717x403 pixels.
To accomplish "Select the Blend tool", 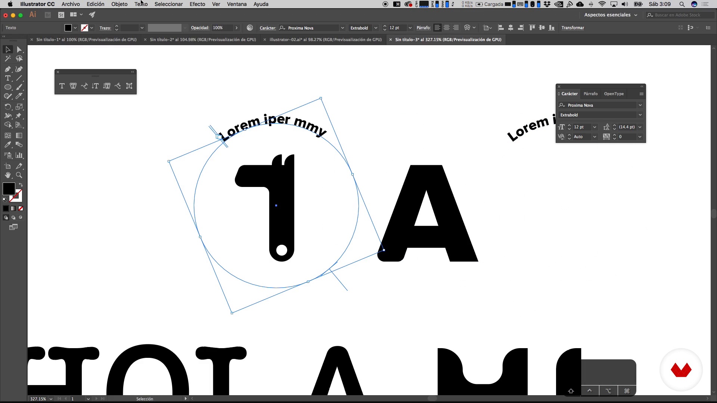I will pos(19,145).
